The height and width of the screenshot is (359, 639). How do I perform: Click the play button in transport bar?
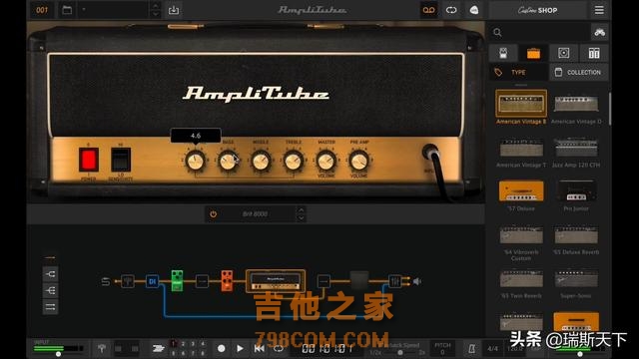(x=240, y=348)
